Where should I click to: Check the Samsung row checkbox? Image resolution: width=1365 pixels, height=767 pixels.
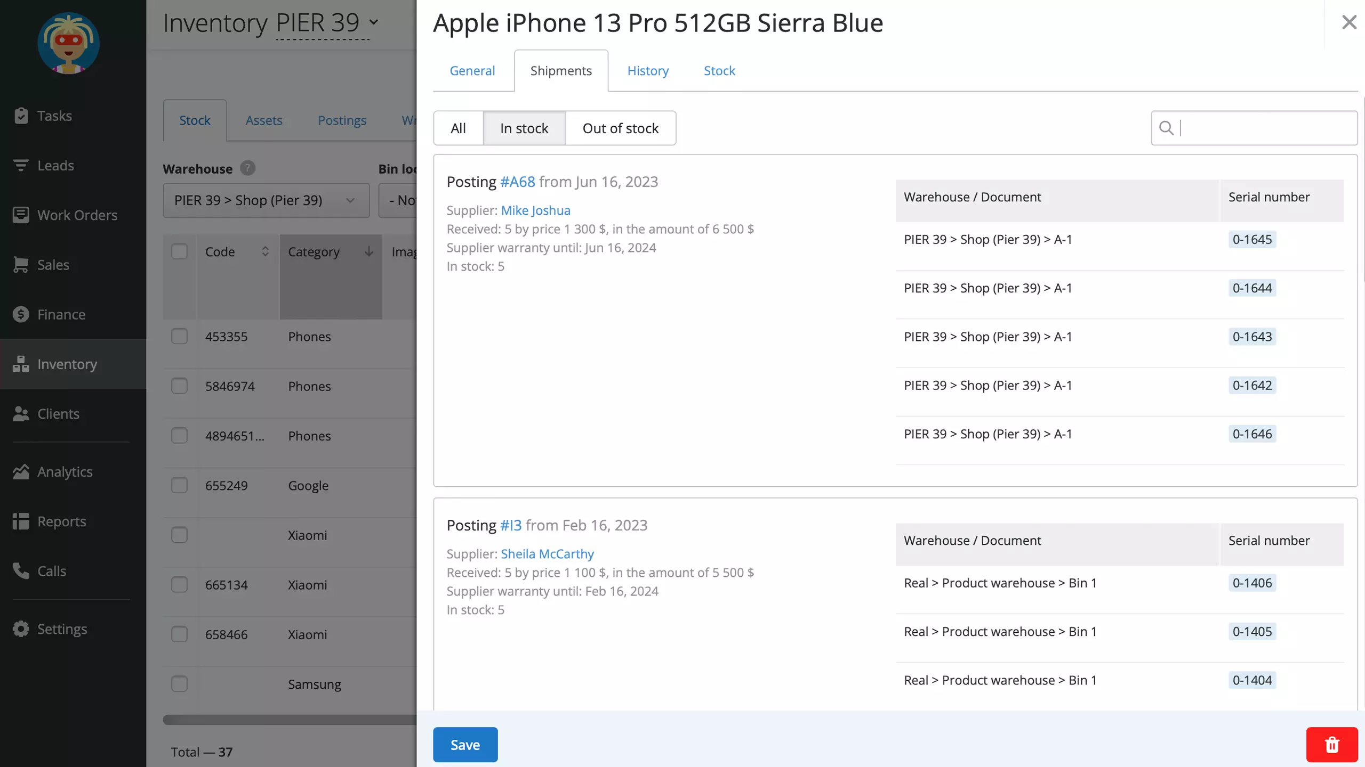179,683
